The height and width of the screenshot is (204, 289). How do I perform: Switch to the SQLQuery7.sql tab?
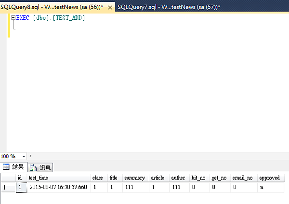(x=169, y=7)
